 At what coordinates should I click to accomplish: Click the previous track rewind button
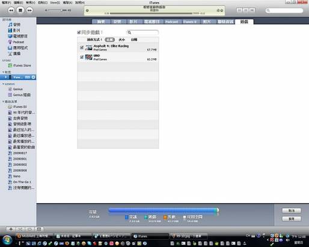pos(11,10)
